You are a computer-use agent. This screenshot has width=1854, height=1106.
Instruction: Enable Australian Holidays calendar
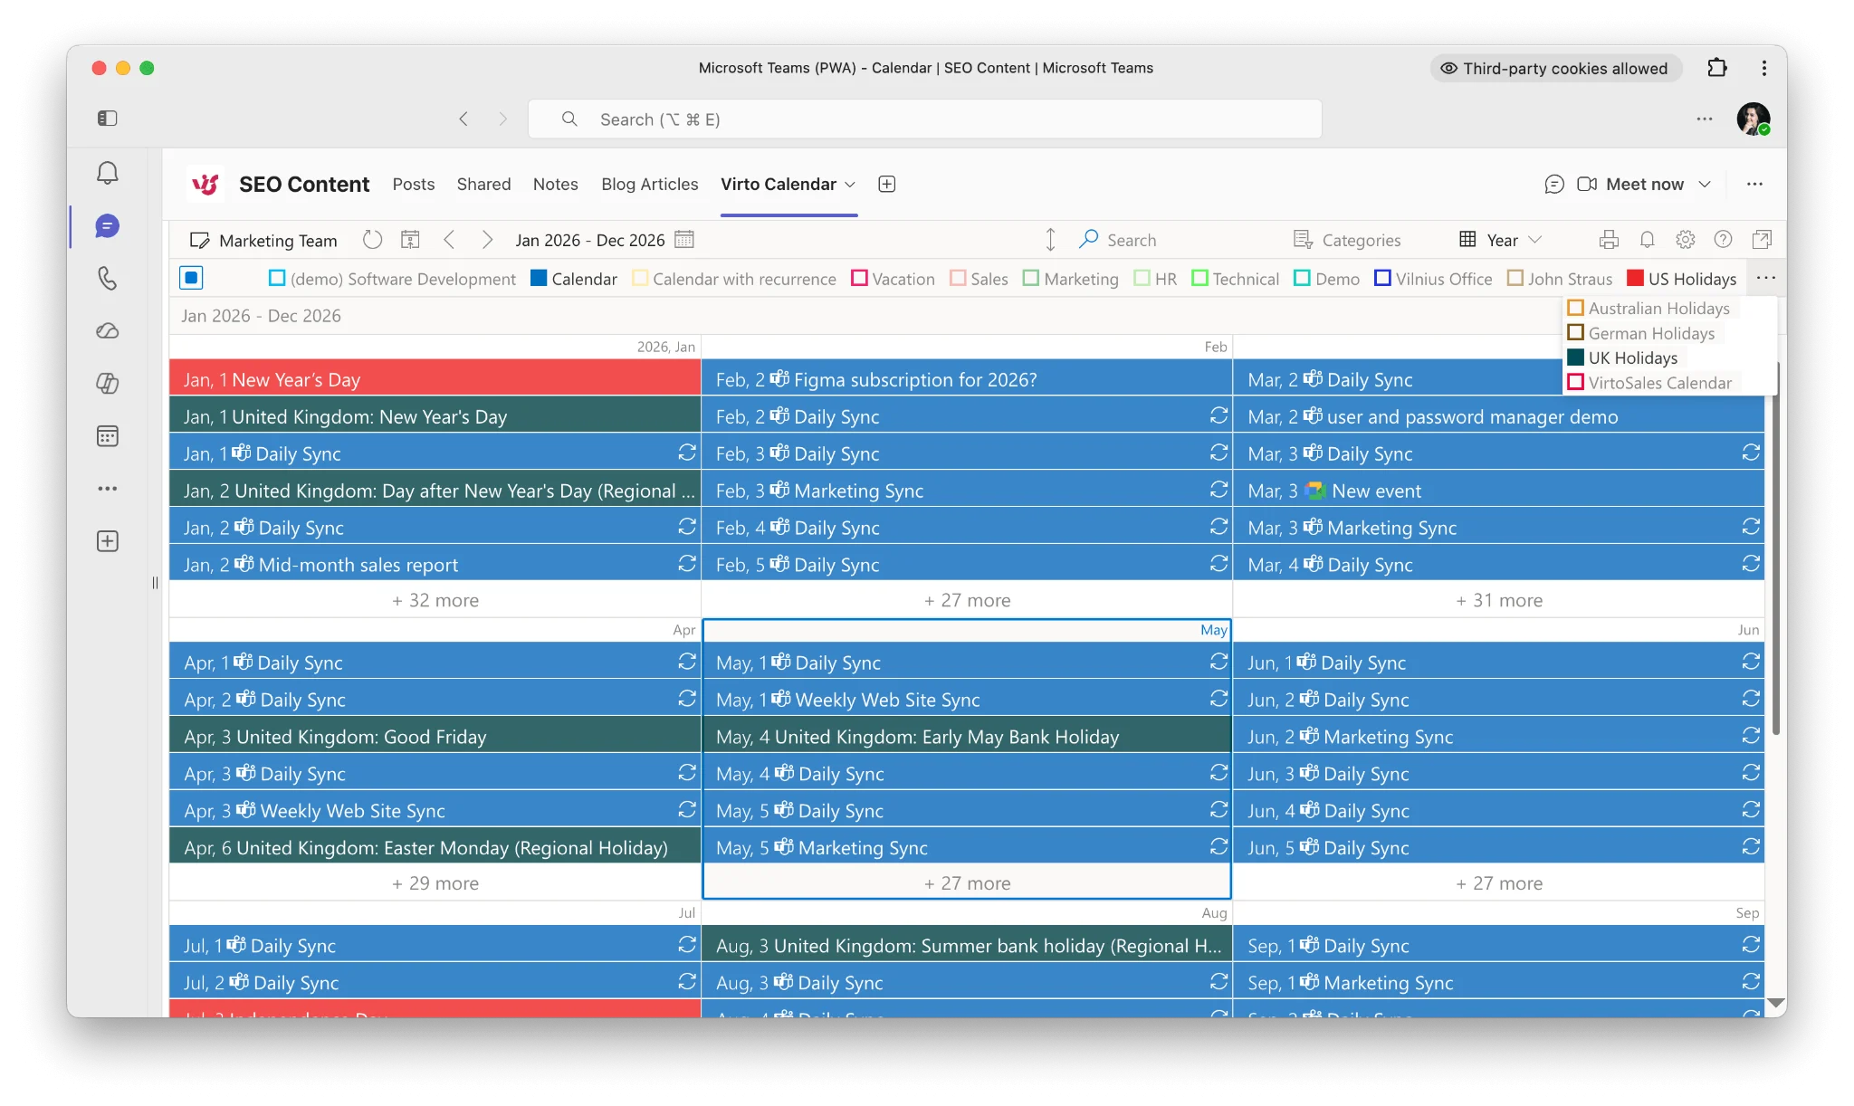coord(1576,308)
